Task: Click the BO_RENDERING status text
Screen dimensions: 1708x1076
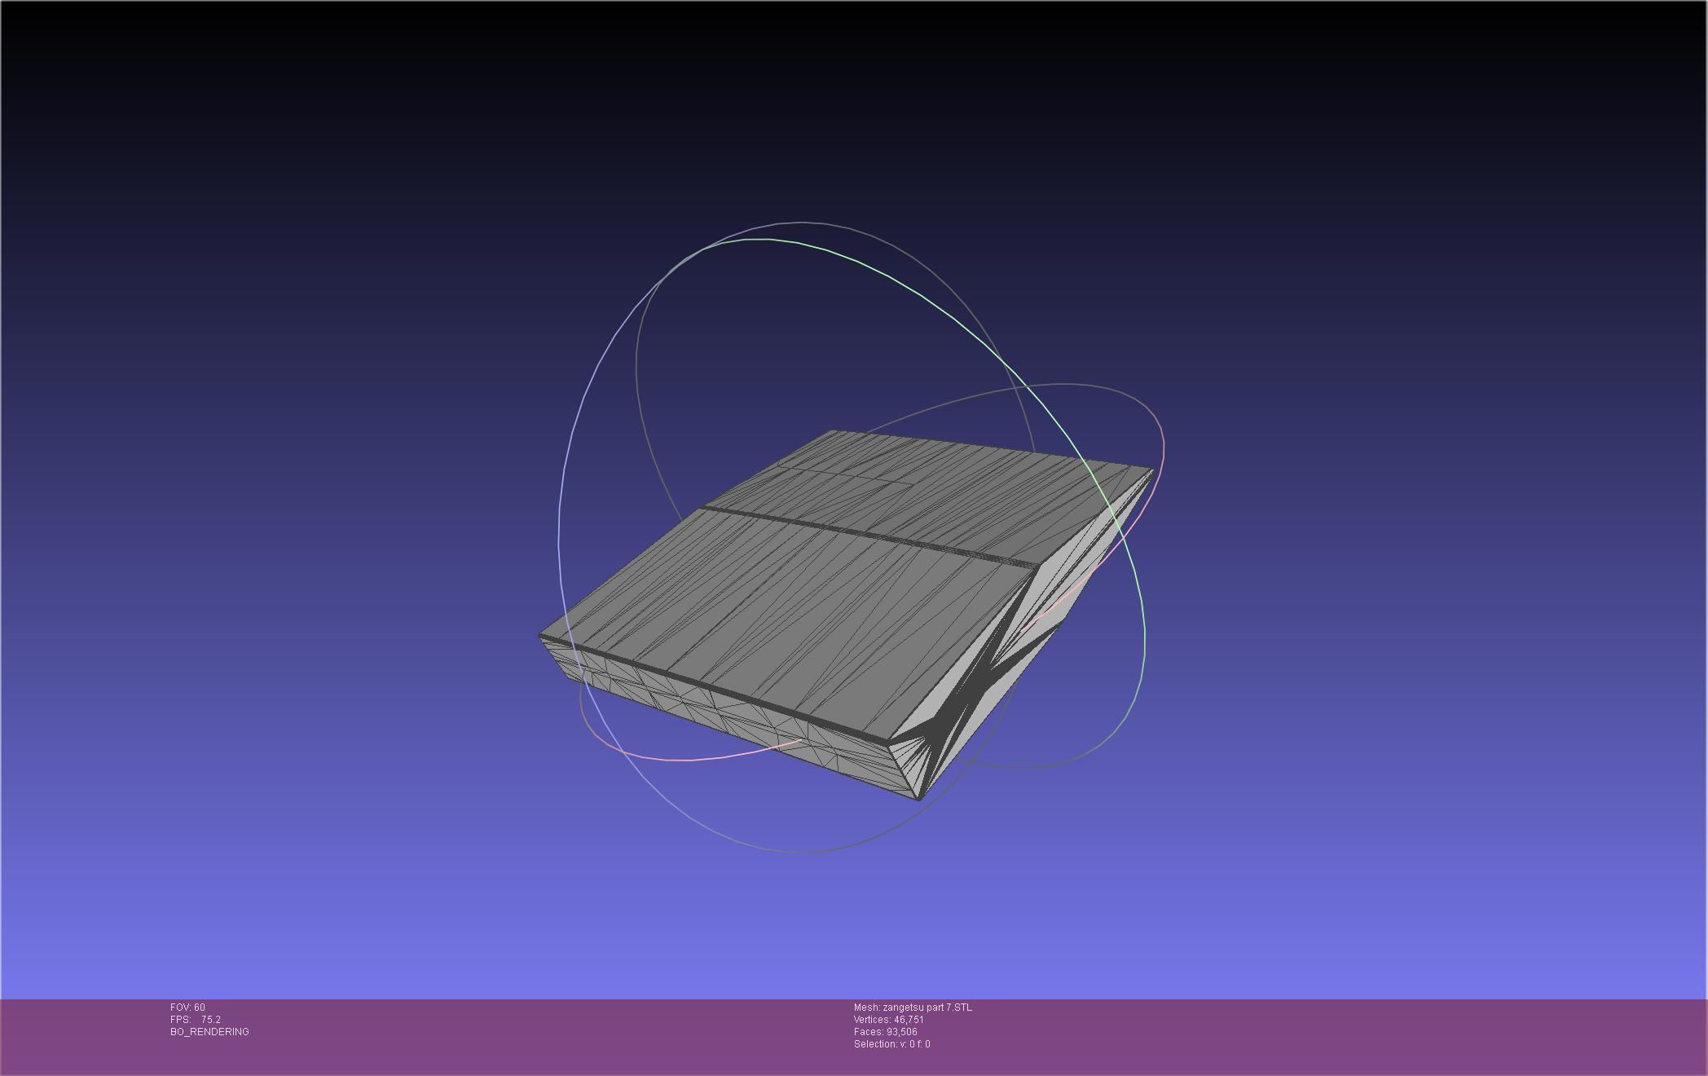Action: click(209, 1032)
